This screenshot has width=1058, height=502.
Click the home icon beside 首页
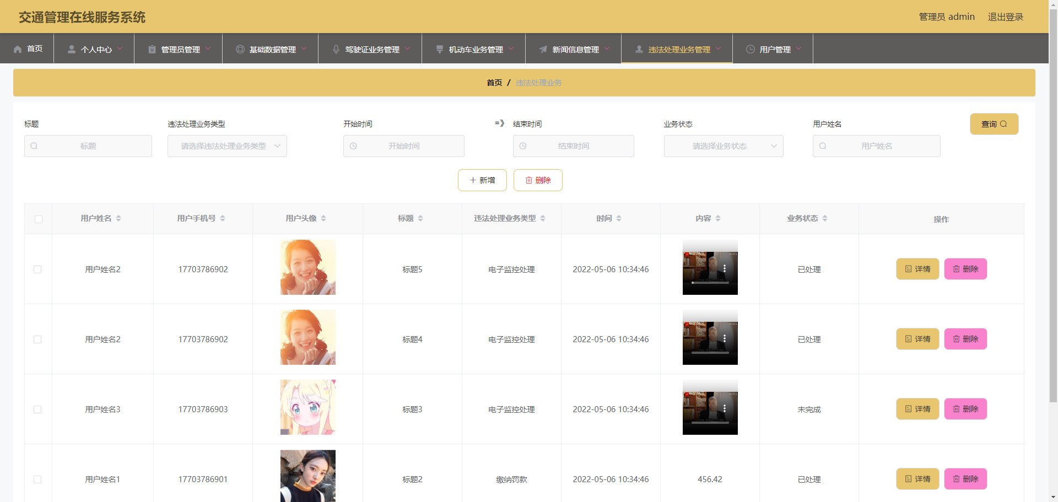tap(18, 49)
